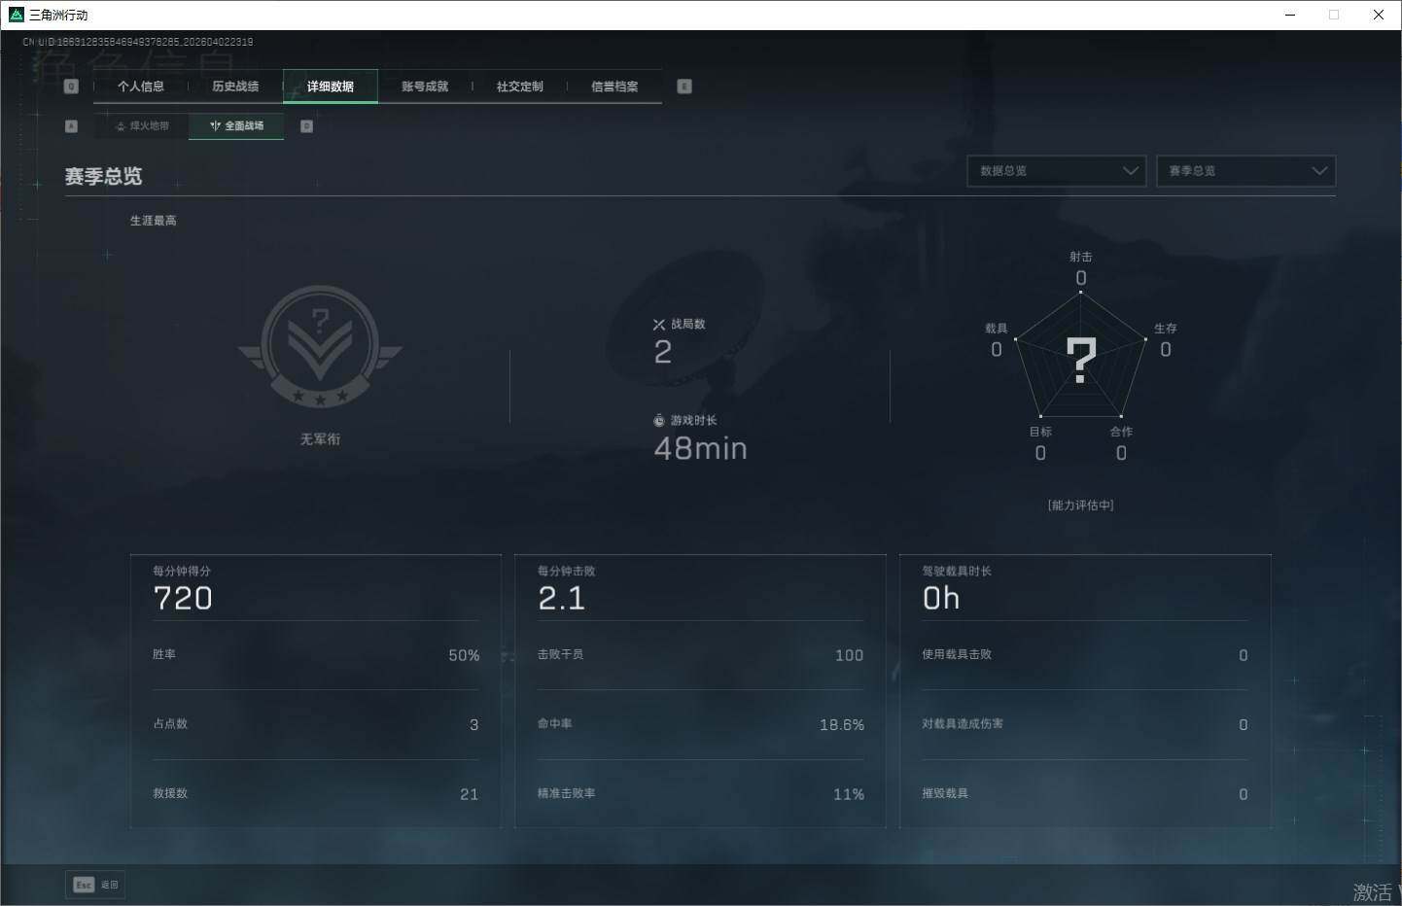Click the 对载具造成伤害 row
The height and width of the screenshot is (906, 1402).
coord(1085,724)
